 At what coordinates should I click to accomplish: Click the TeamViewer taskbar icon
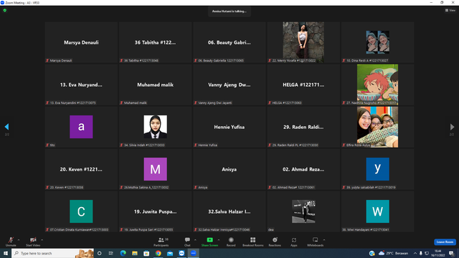(x=181, y=253)
